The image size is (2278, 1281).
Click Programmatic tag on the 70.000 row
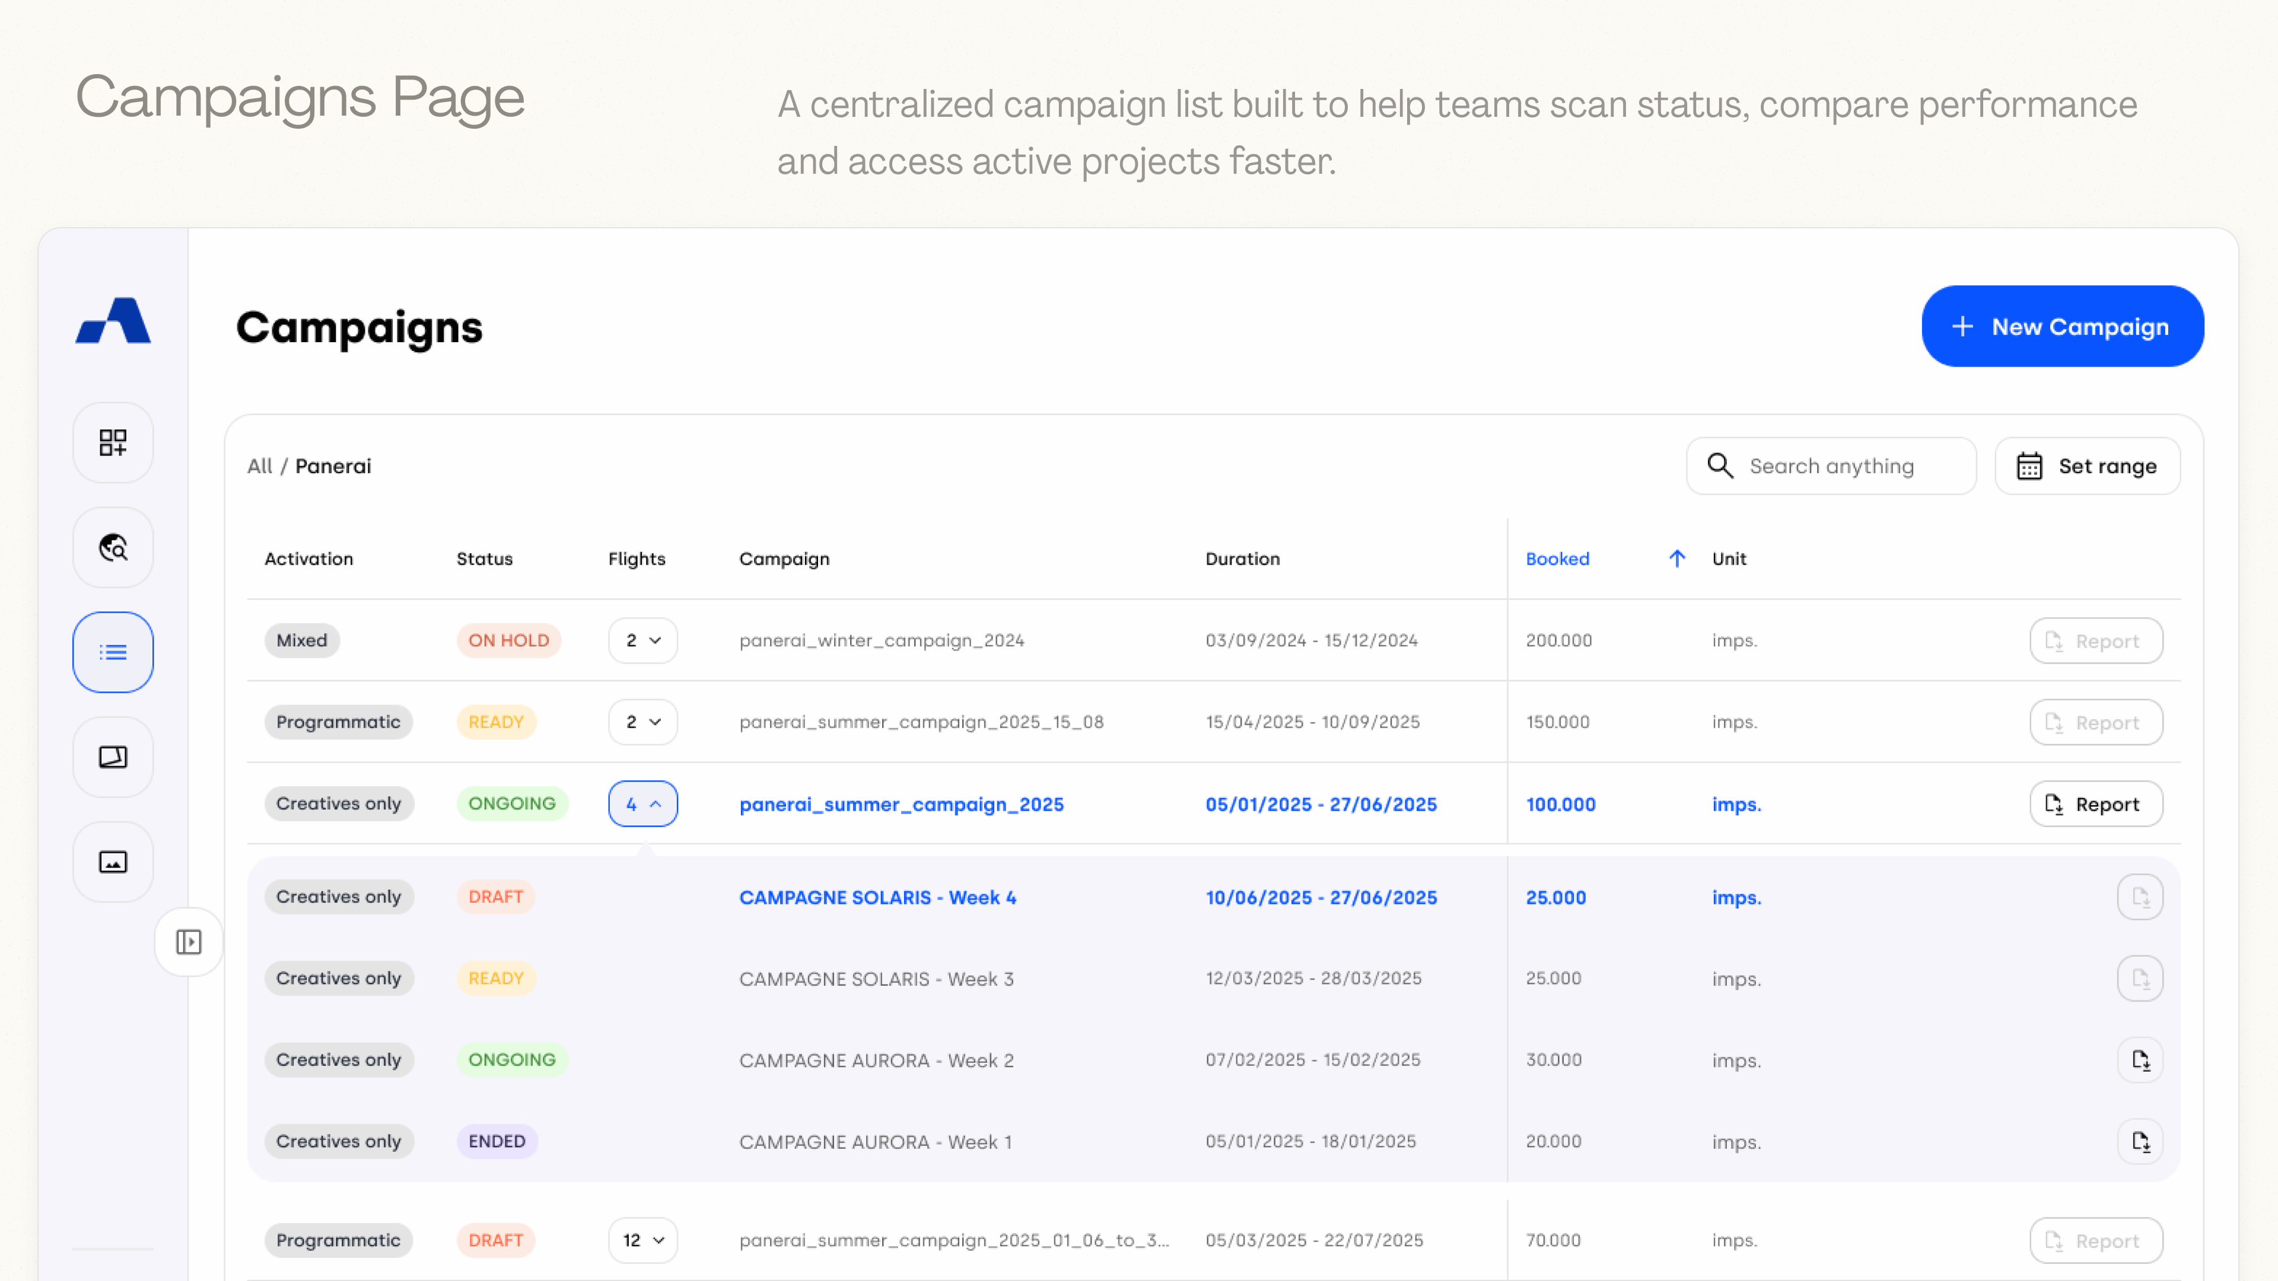click(x=339, y=1240)
